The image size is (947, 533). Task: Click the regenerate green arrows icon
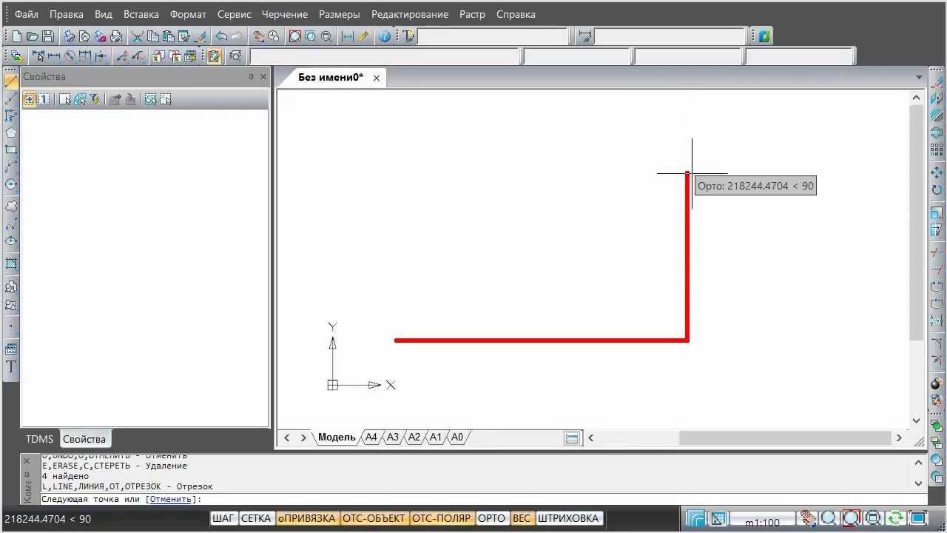point(895,518)
